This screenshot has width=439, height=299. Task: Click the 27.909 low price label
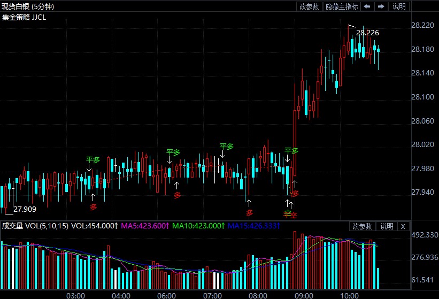click(25, 209)
